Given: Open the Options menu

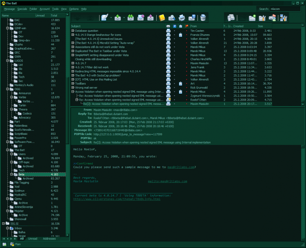Looking at the screenshot, I should tap(74, 9).
